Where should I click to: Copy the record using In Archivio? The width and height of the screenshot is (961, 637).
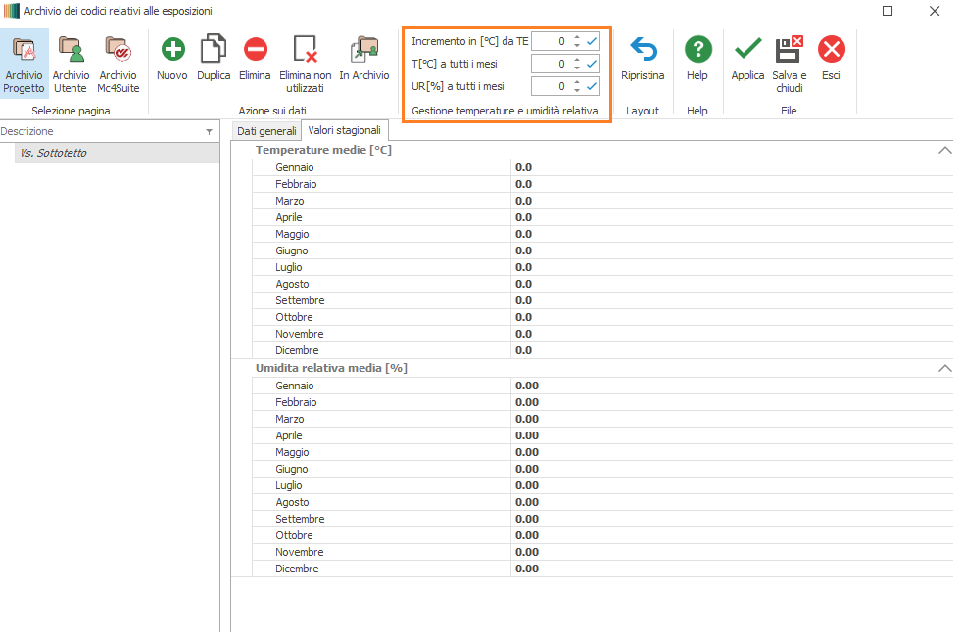tap(364, 50)
